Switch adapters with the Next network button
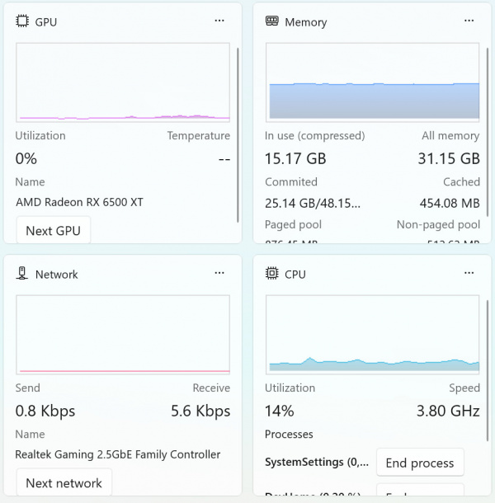Viewport: 495px width, 503px height. pos(64,483)
